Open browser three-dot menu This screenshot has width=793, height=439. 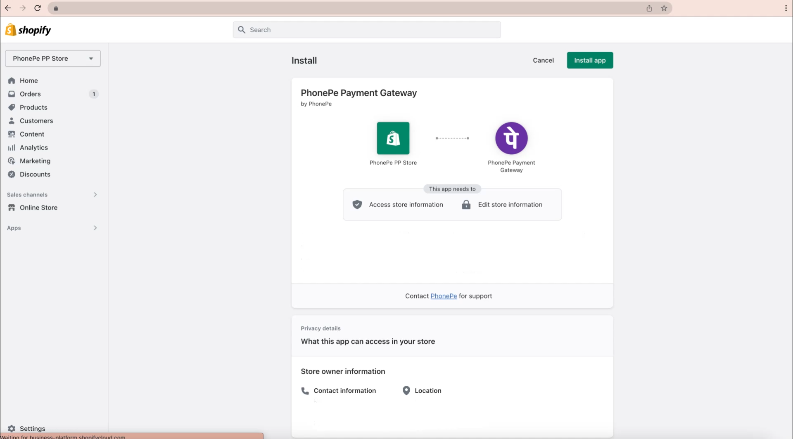[786, 8]
